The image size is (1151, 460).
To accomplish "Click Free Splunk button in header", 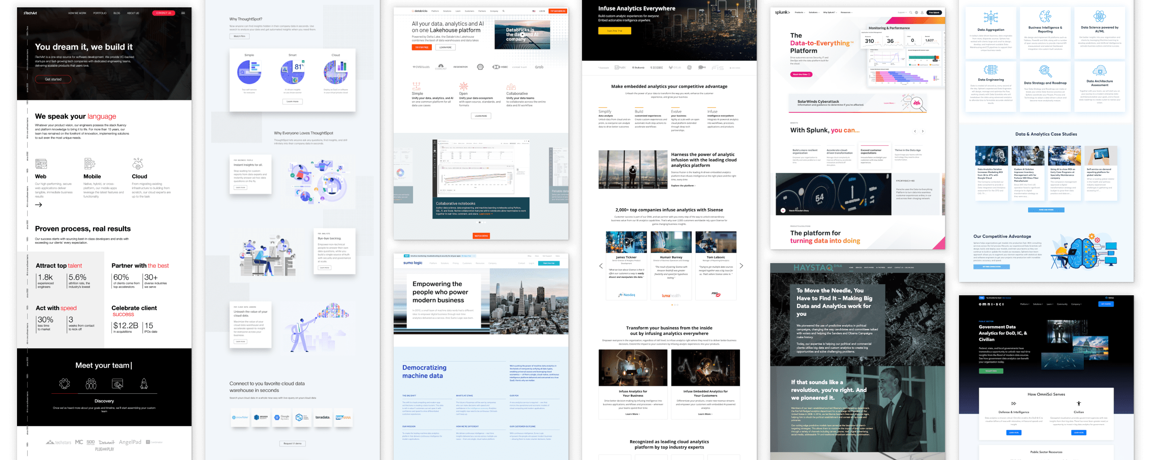I will click(934, 12).
